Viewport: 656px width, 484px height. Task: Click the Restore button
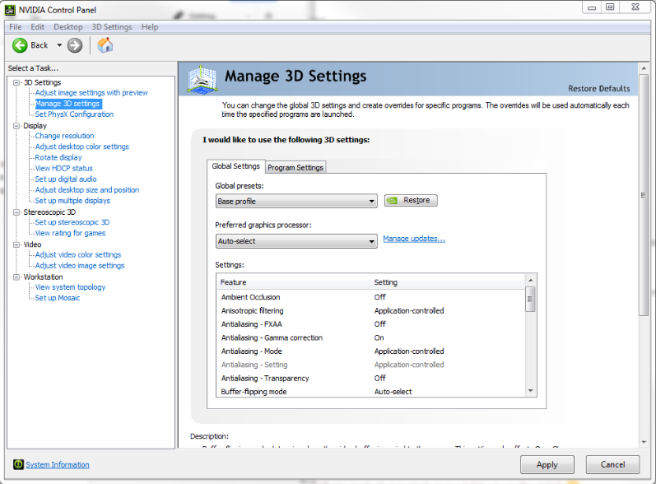click(x=411, y=200)
